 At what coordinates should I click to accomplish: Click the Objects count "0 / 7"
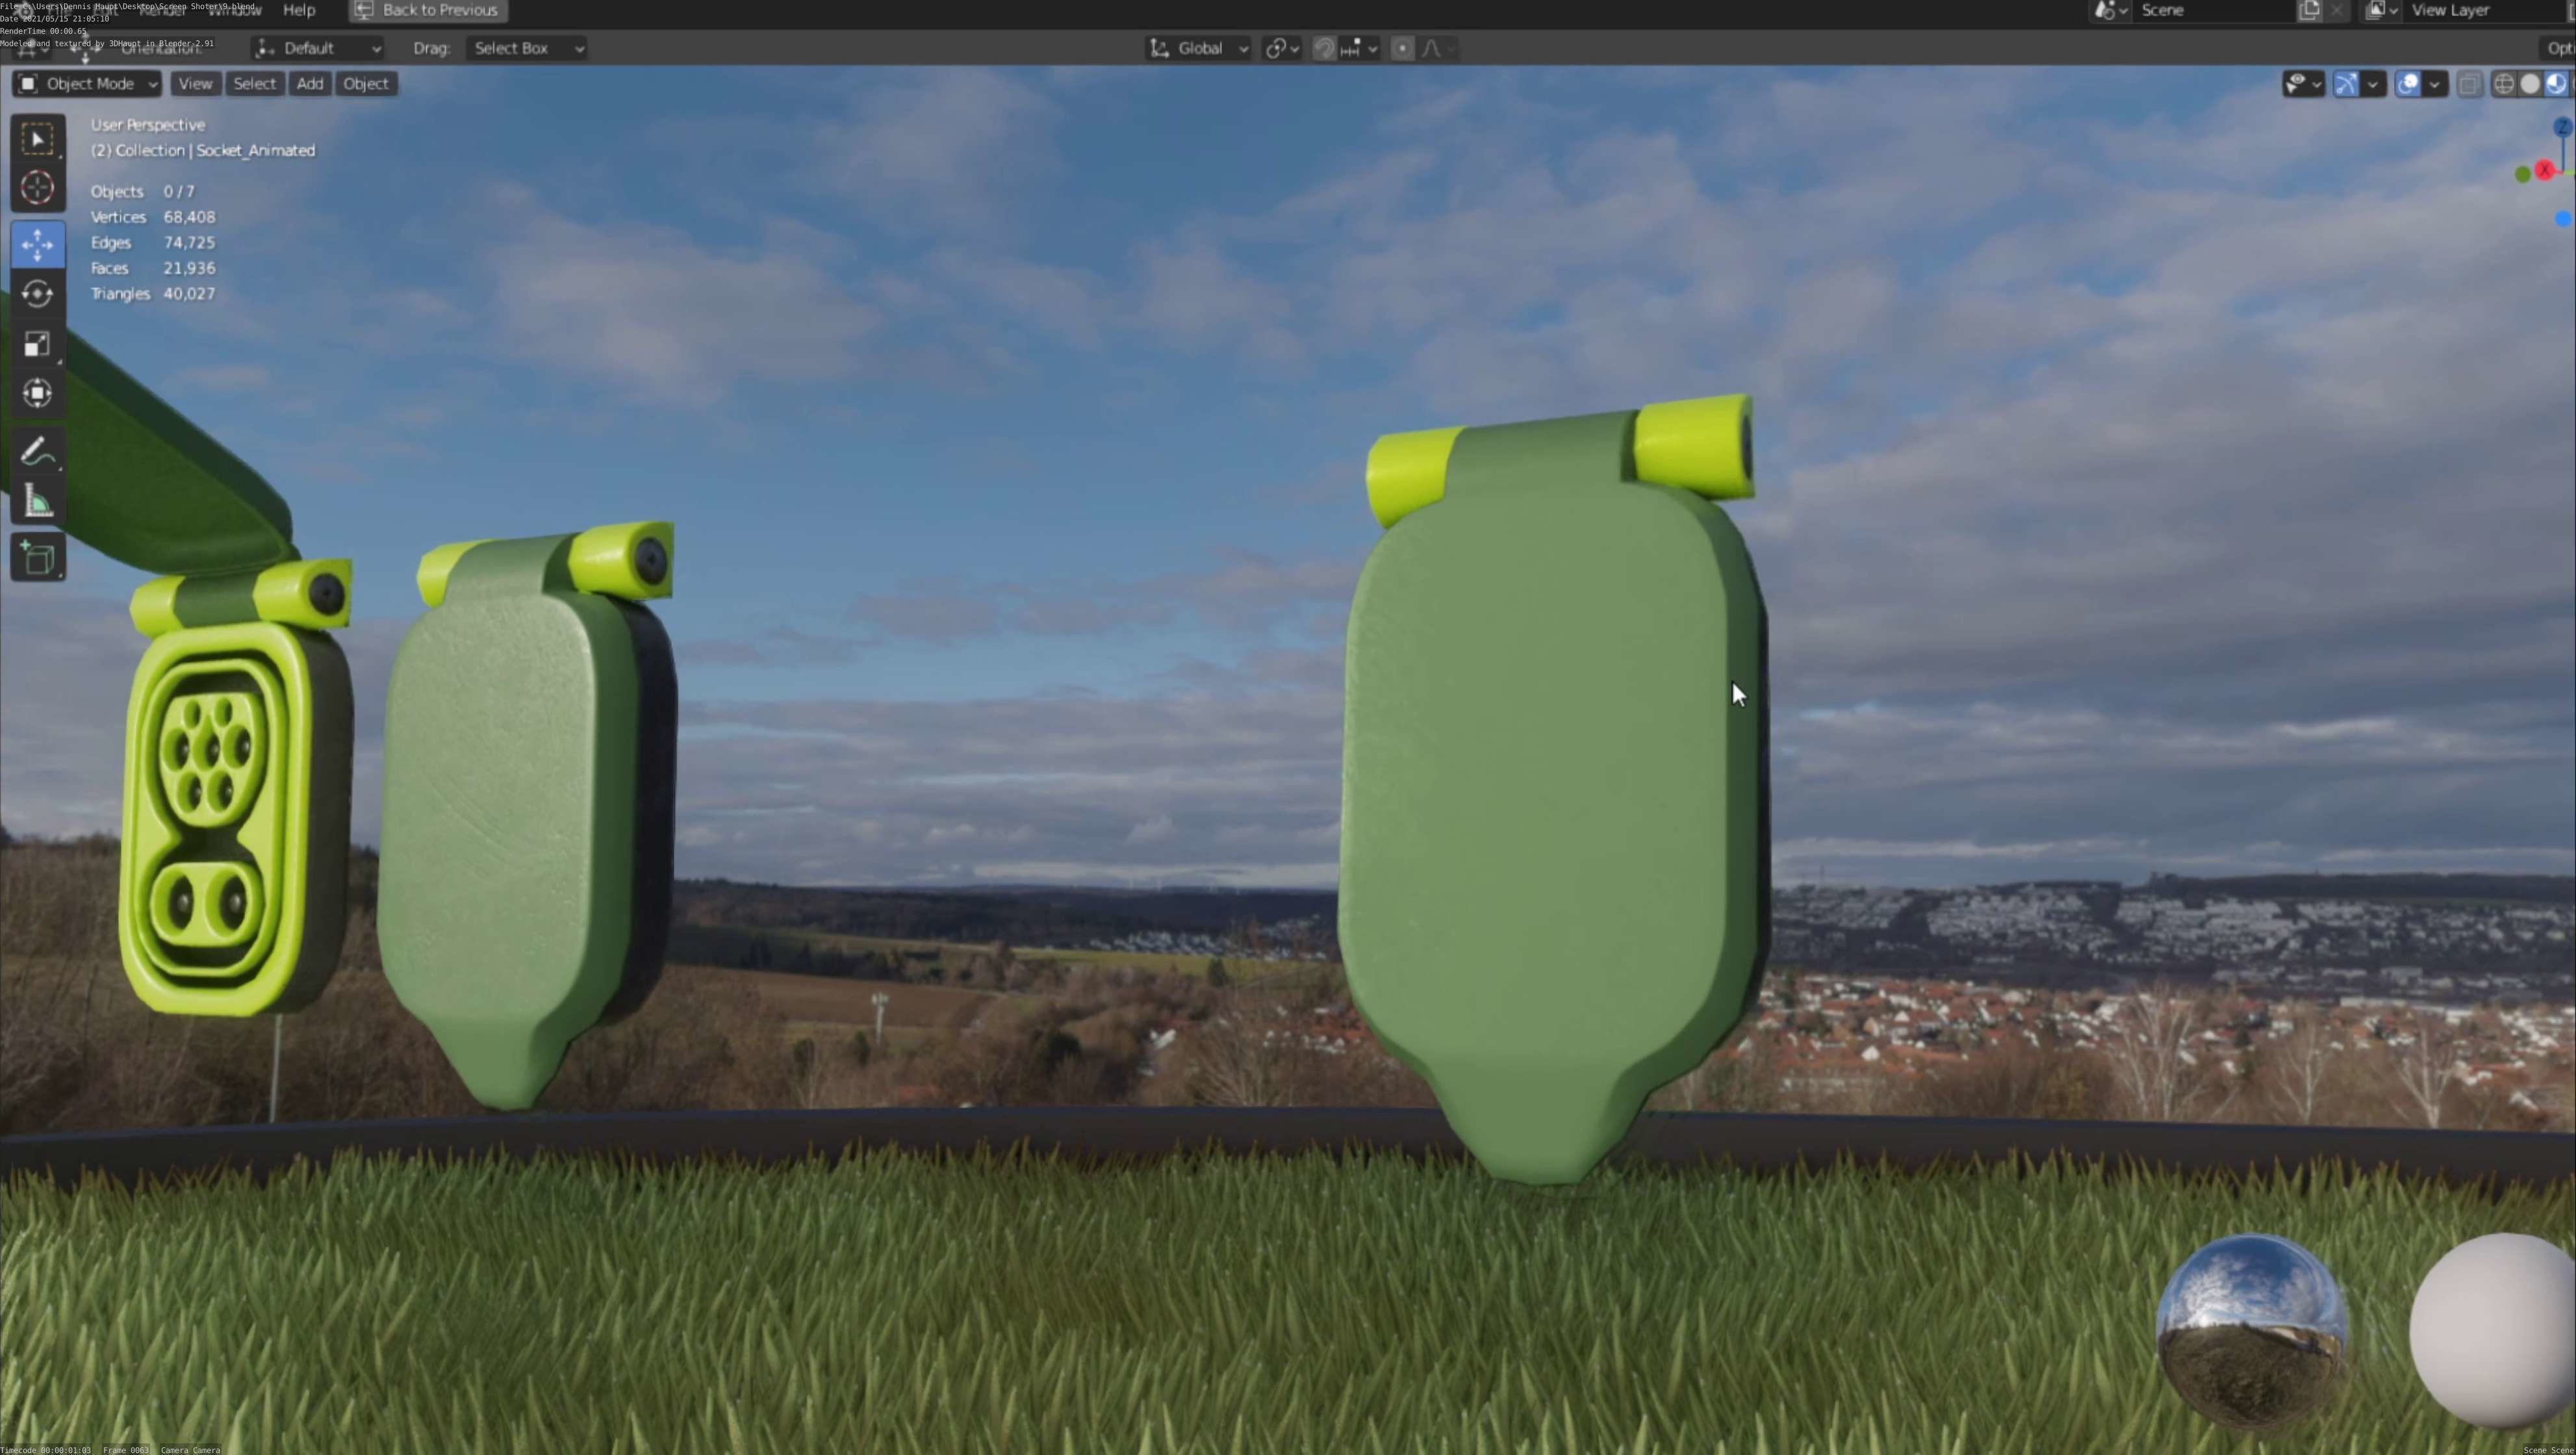point(179,191)
